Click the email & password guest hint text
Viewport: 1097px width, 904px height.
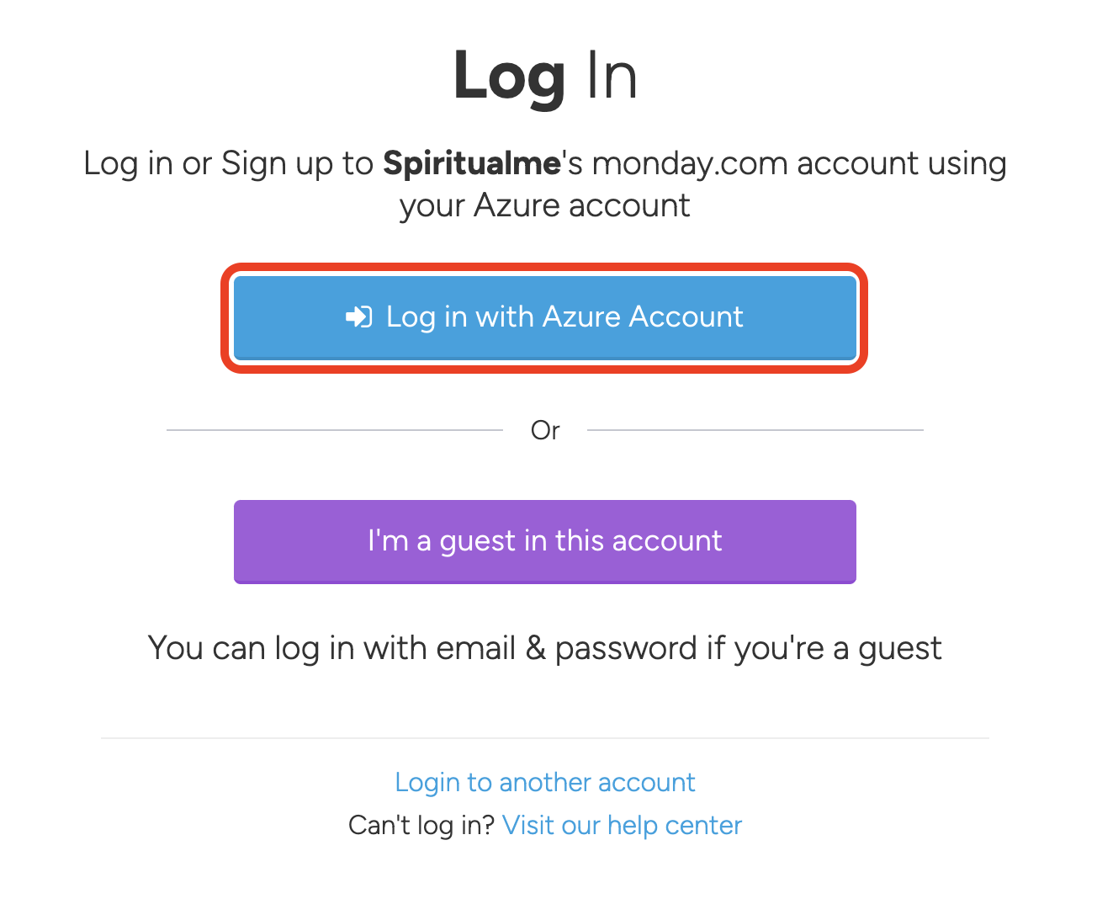[544, 648]
